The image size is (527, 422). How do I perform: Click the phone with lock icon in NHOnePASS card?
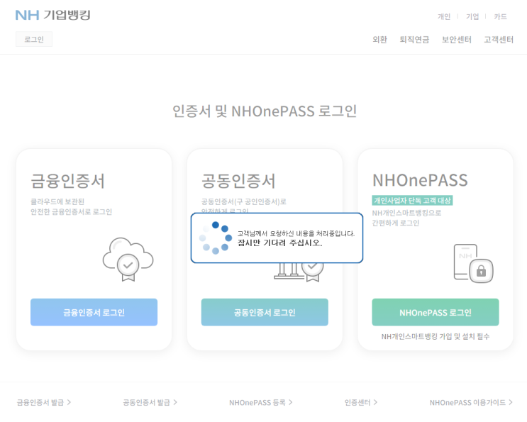[x=473, y=263]
